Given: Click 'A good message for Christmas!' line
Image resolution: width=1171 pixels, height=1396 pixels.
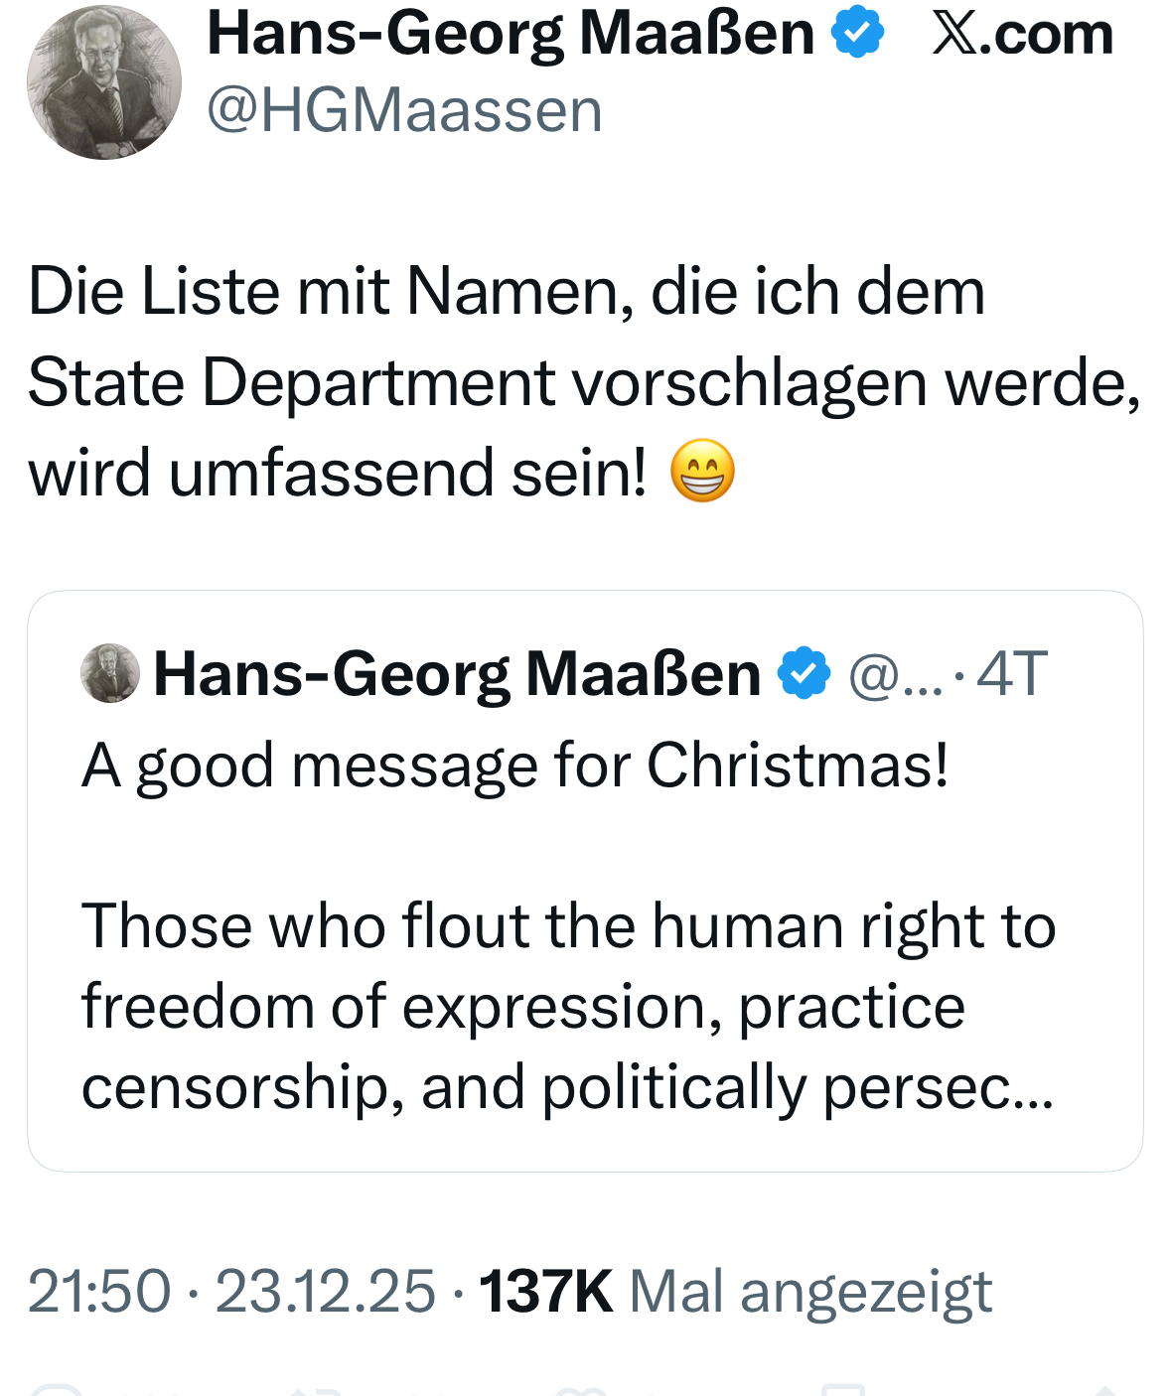Looking at the screenshot, I should 515,766.
